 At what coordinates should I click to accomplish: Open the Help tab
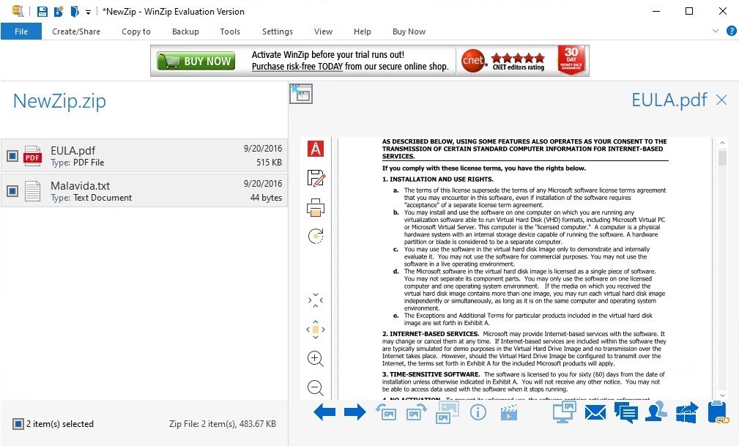click(x=362, y=31)
